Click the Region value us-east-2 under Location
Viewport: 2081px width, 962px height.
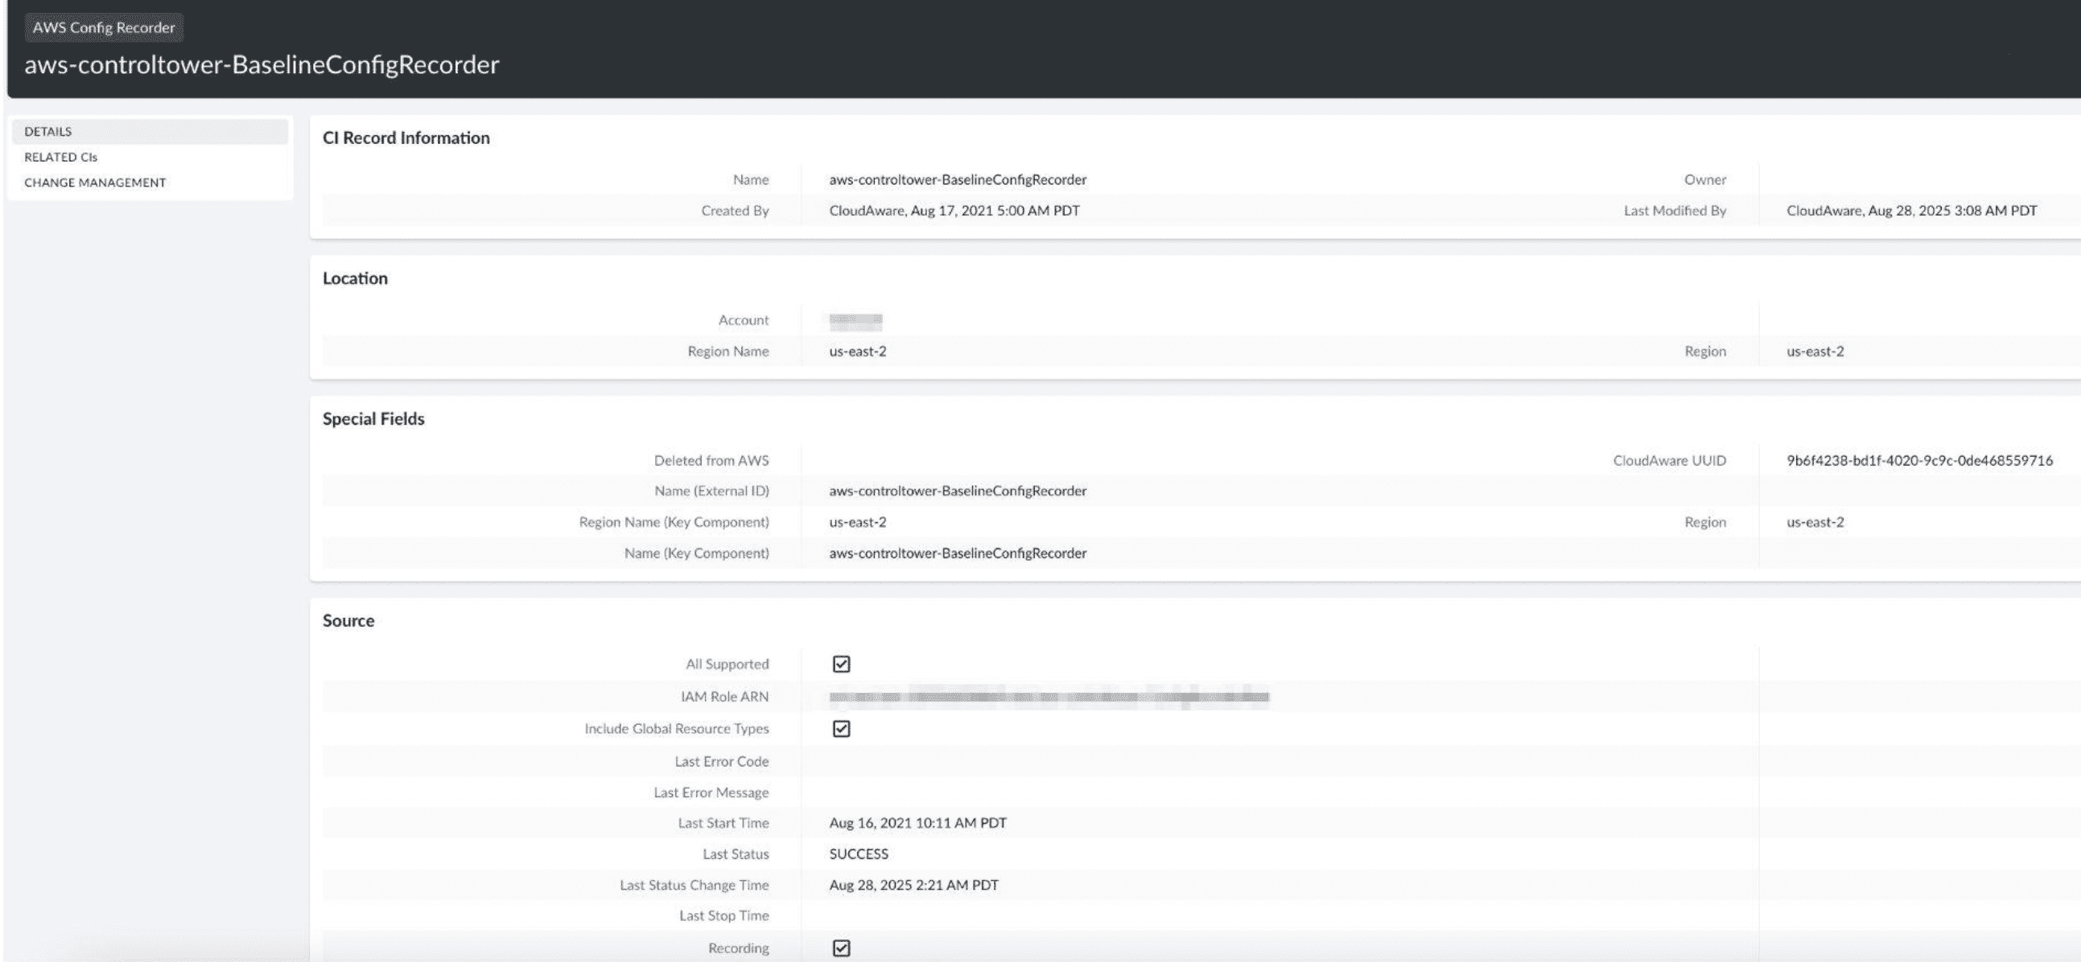click(x=1815, y=351)
